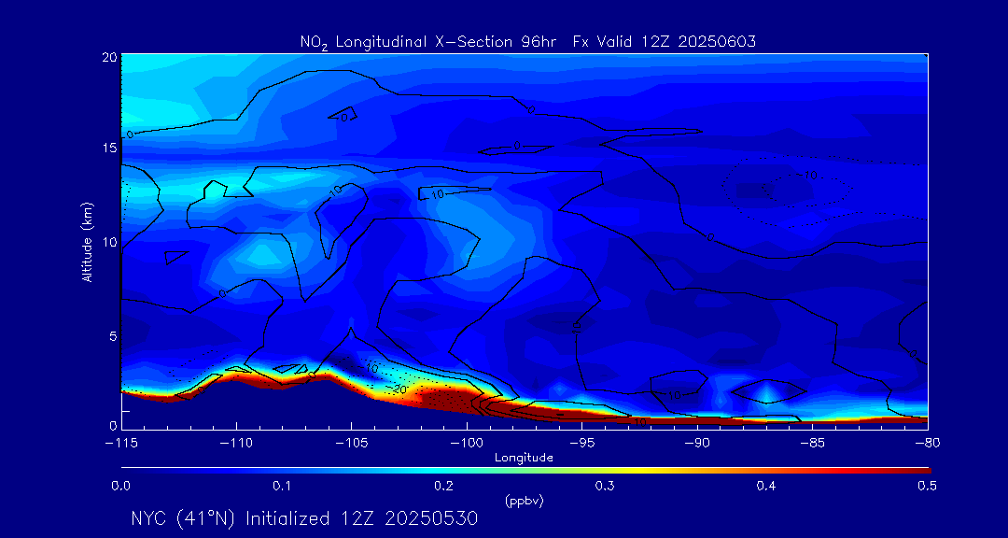Viewport: 1008px width, 538px height.
Task: Click the altitude tick label "15"
Action: (109, 148)
